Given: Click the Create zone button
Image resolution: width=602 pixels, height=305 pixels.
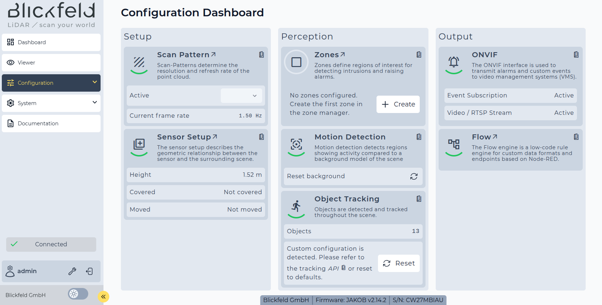Looking at the screenshot, I should 398,104.
